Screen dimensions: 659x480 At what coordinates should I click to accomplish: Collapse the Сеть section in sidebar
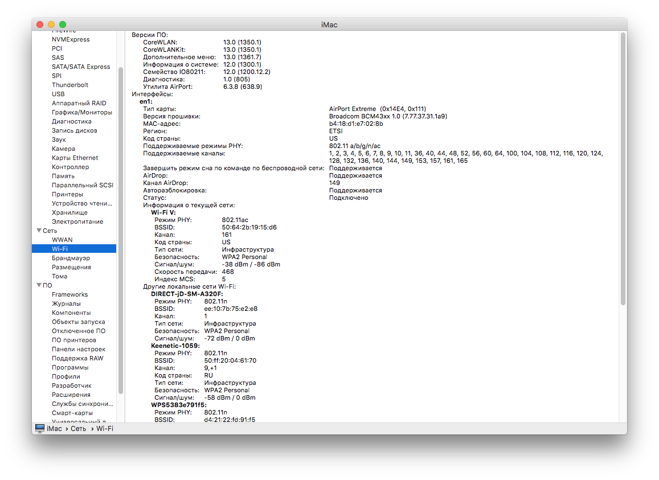pos(39,231)
